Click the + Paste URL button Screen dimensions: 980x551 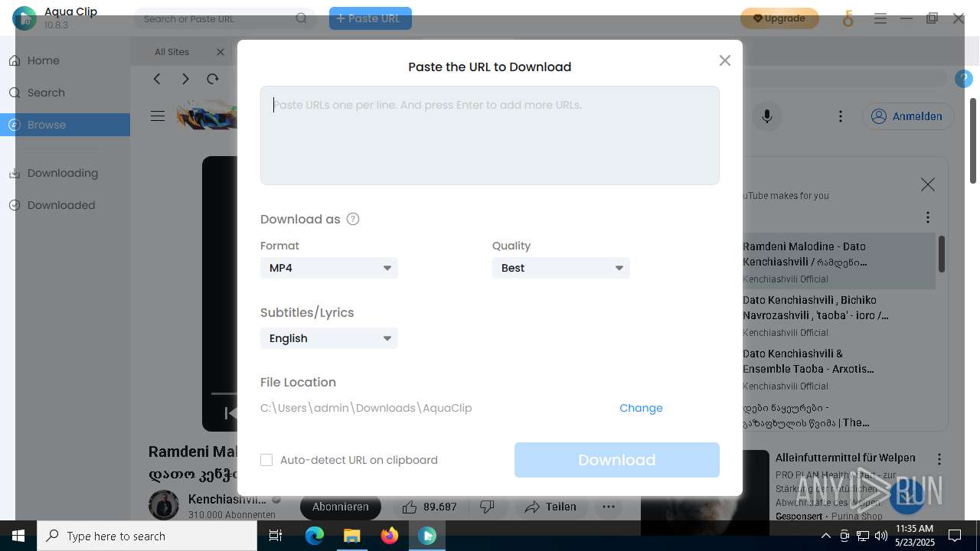[371, 18]
